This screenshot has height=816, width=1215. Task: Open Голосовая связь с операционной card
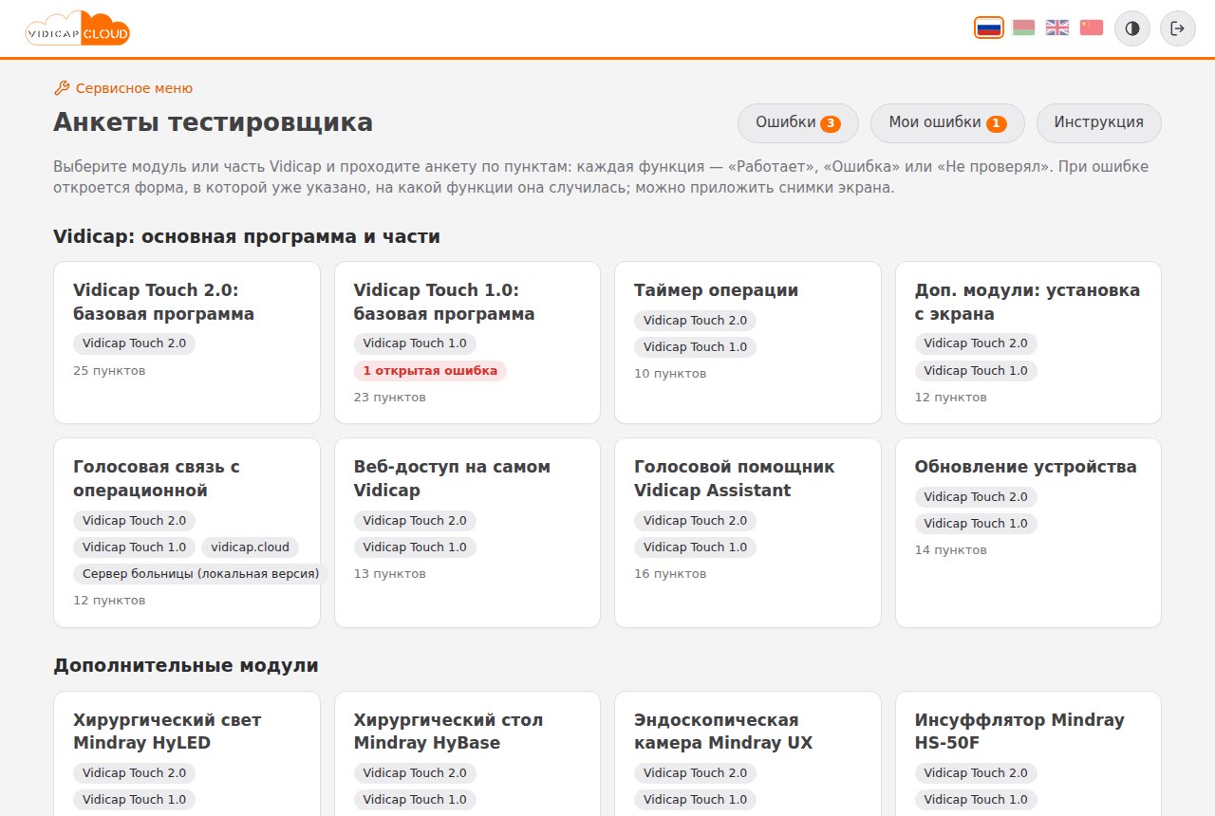pyautogui.click(x=187, y=532)
